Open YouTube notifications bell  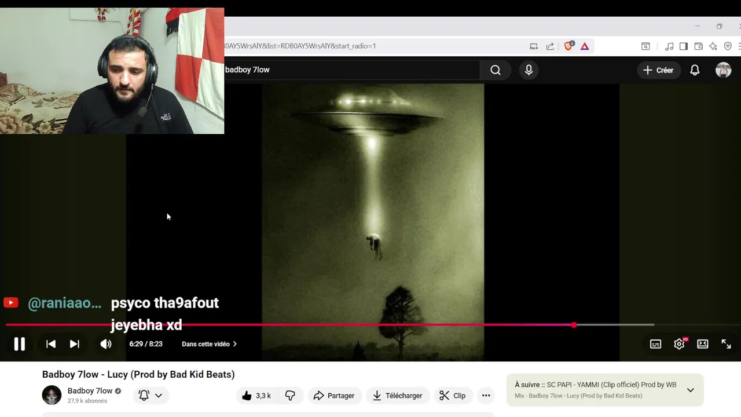click(695, 70)
